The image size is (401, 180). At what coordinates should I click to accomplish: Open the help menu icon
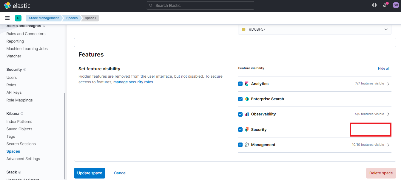pyautogui.click(x=374, y=5)
